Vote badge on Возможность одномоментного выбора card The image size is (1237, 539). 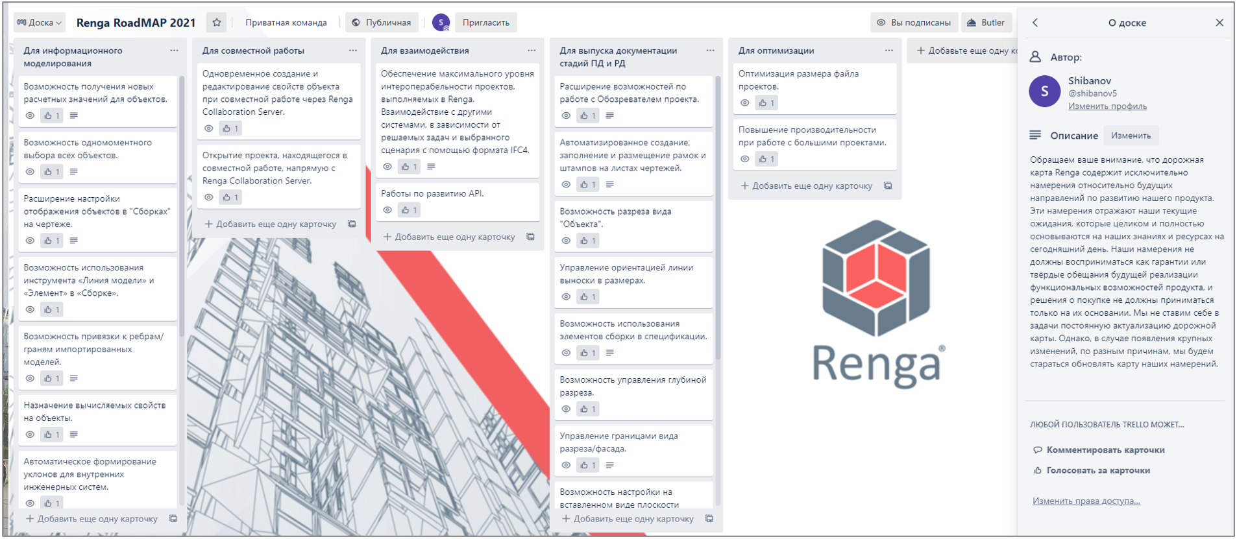[51, 172]
